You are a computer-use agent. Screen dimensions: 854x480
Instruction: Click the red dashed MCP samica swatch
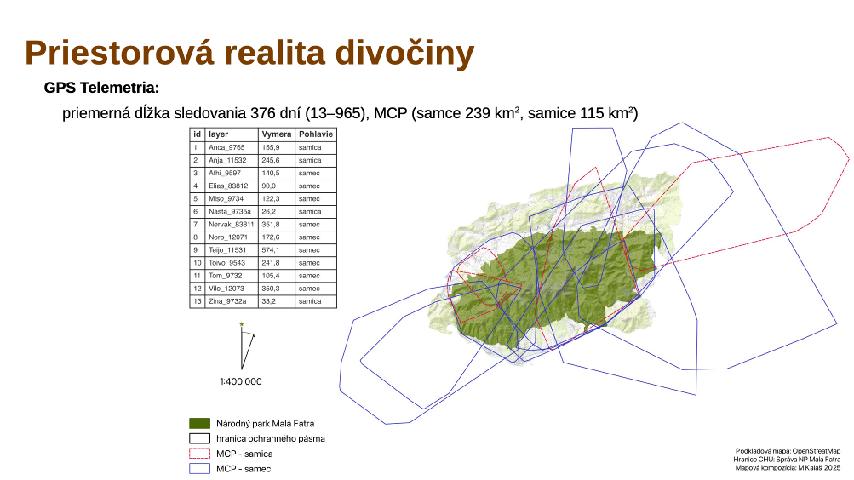pyautogui.click(x=199, y=454)
